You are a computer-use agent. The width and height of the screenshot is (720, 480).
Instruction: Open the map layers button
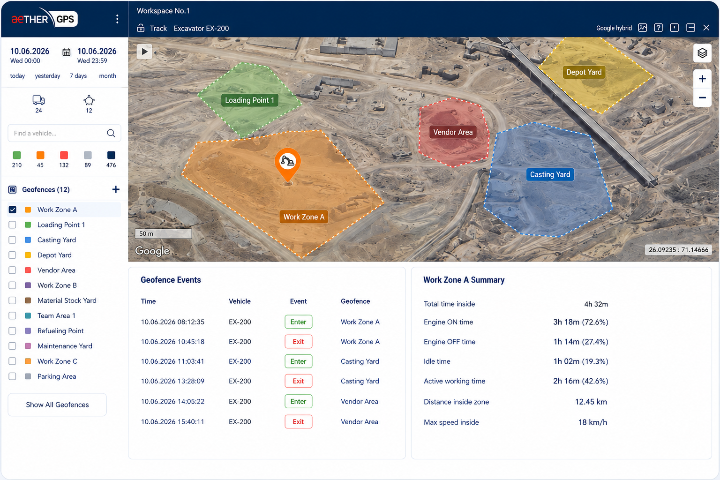pos(702,53)
